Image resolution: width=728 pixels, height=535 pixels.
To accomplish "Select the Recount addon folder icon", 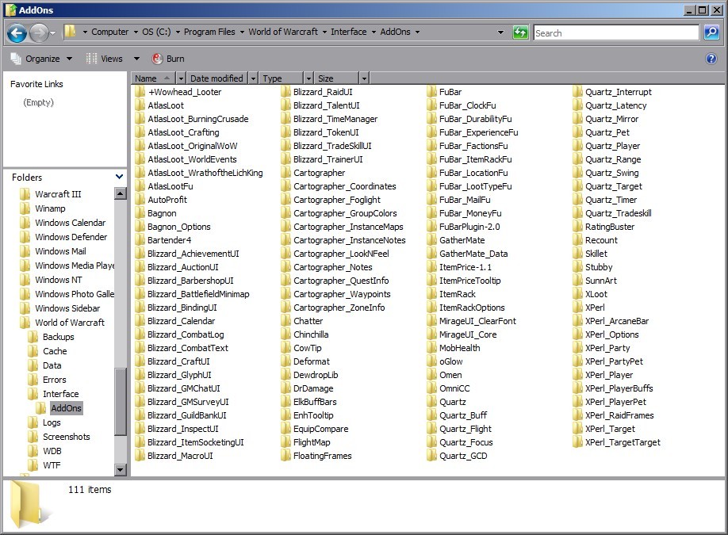I will [577, 240].
